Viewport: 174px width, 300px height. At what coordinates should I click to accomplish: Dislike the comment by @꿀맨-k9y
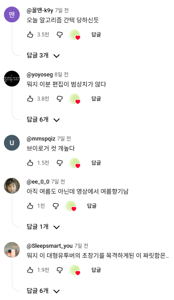(60, 35)
